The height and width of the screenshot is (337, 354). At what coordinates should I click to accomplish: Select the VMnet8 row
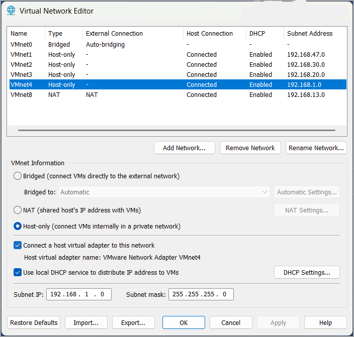(x=177, y=94)
